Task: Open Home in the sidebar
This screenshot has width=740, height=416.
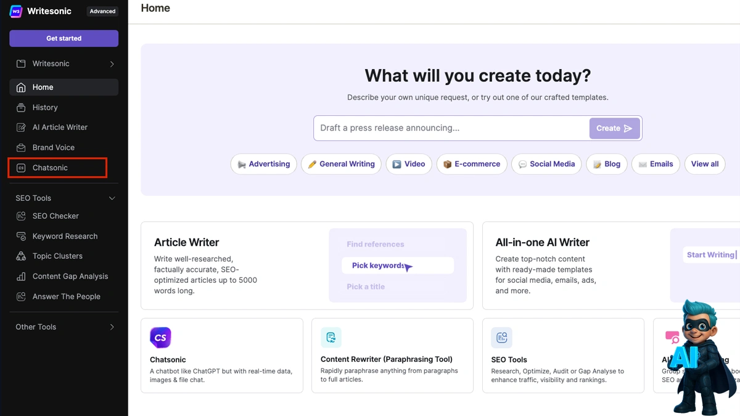Action: pos(64,88)
